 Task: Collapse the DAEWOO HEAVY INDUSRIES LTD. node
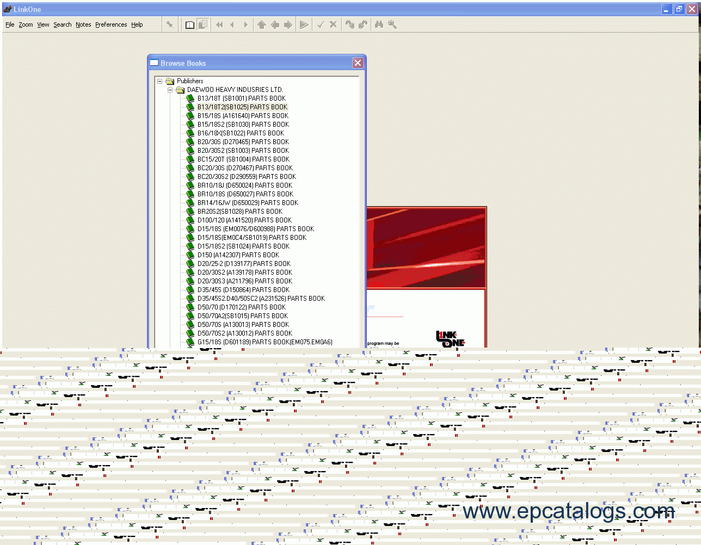170,90
